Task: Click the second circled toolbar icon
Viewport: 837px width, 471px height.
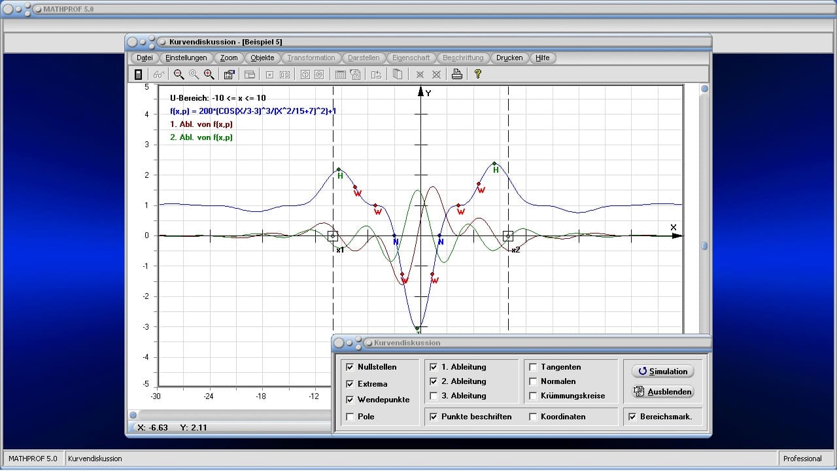Action: click(319, 75)
